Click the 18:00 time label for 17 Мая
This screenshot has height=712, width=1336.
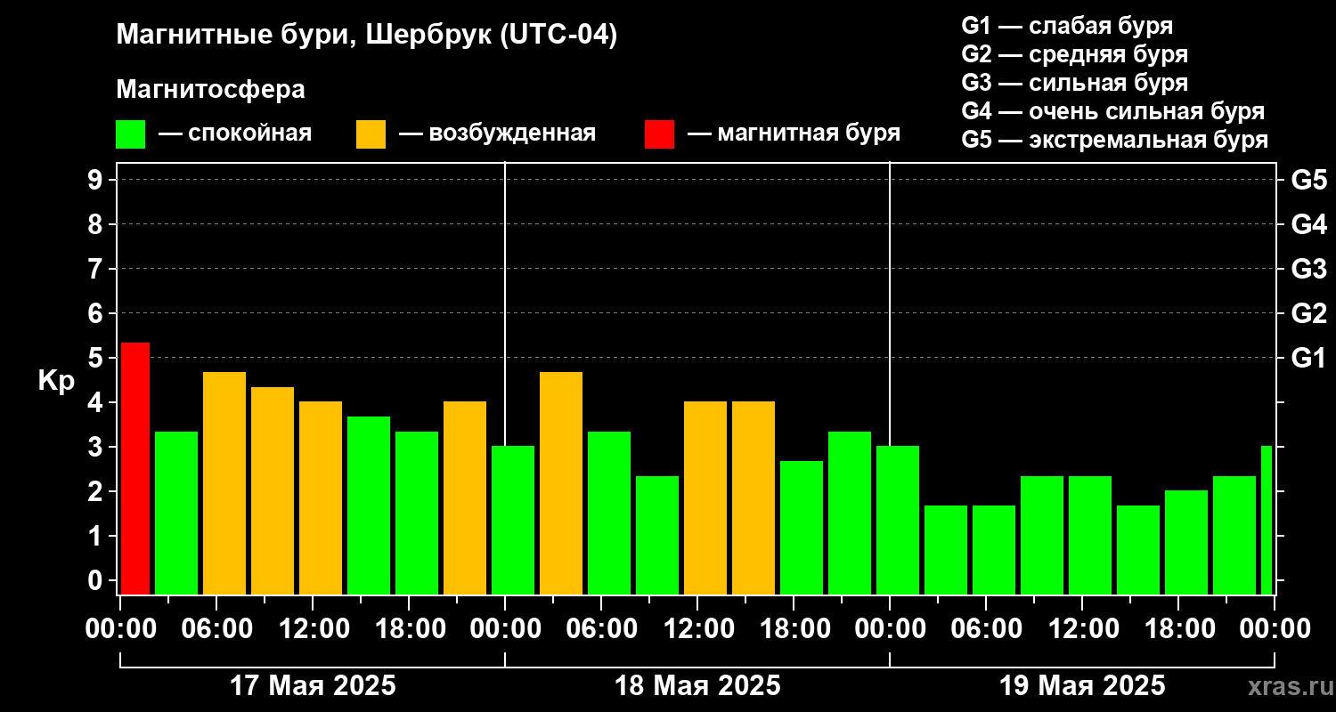[409, 629]
